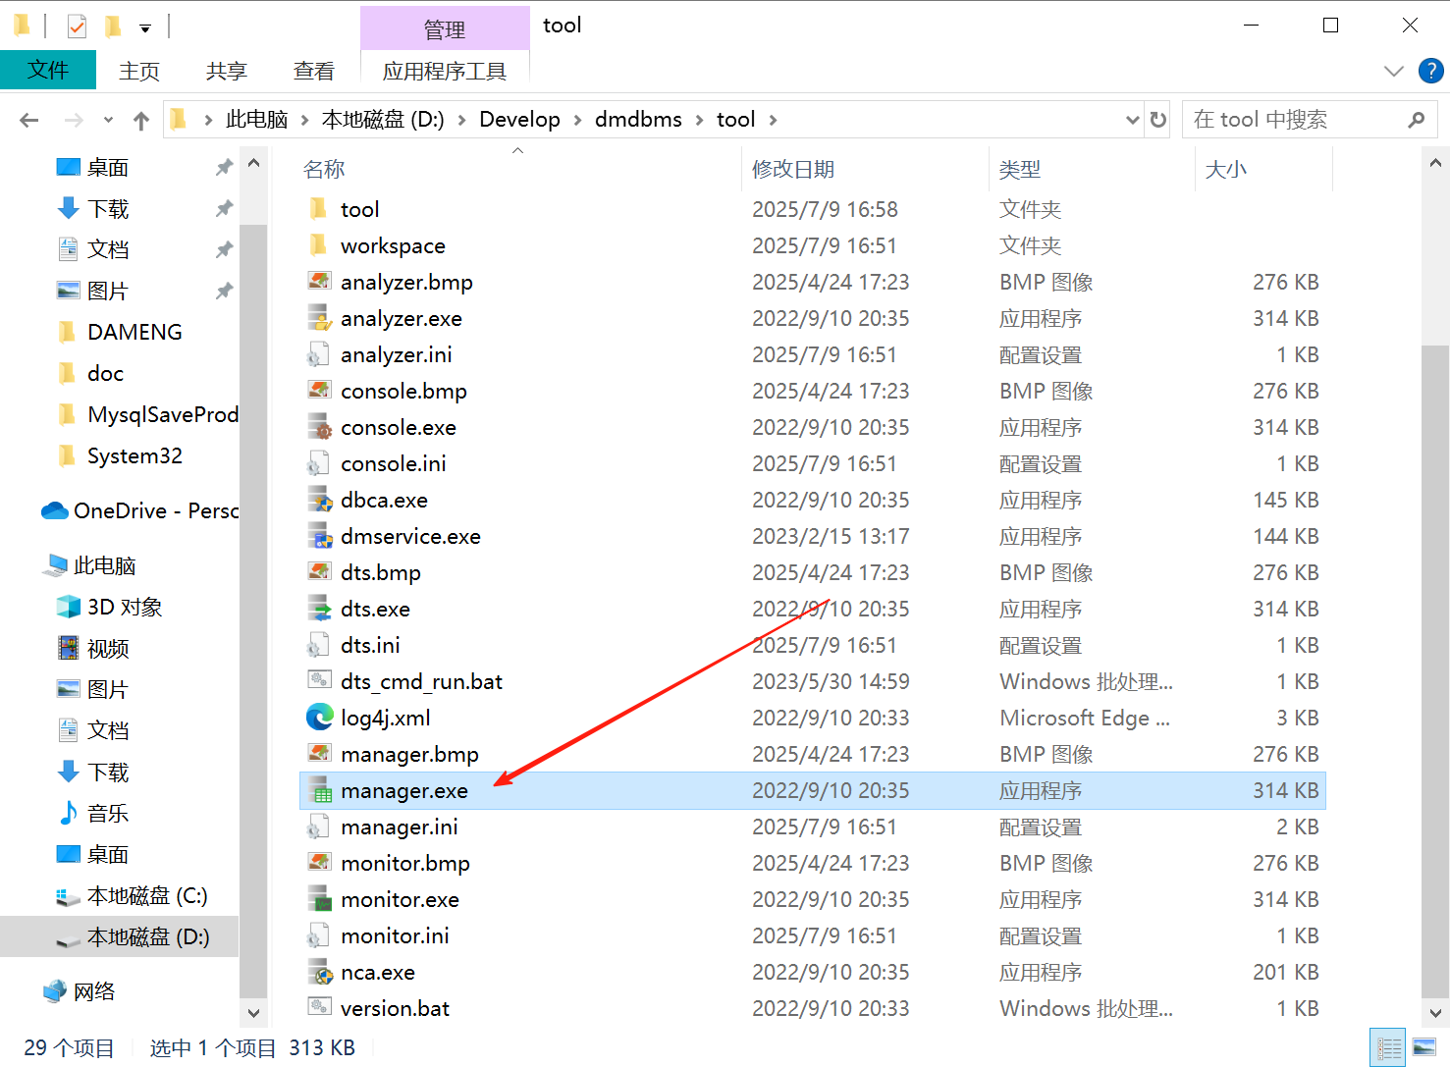Click the workspace folder icon
The height and width of the screenshot is (1067, 1450).
319,245
